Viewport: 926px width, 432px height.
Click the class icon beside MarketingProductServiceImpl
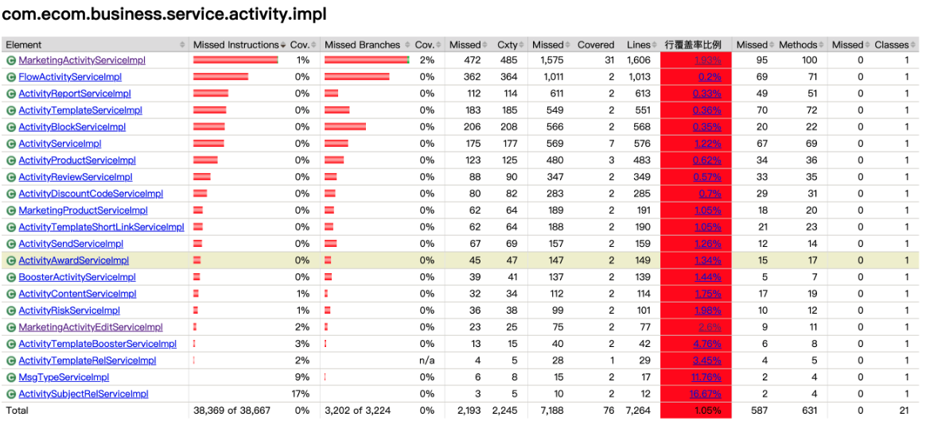point(10,210)
